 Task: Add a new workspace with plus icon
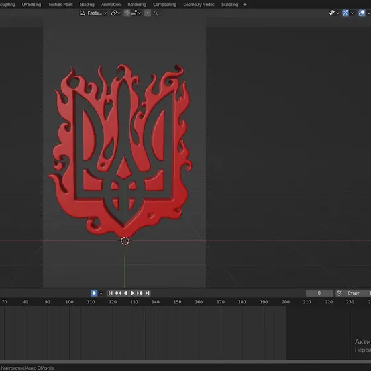[x=245, y=5]
